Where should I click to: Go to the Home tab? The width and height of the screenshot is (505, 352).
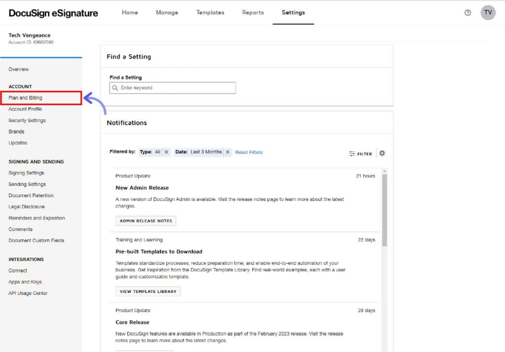tap(130, 12)
